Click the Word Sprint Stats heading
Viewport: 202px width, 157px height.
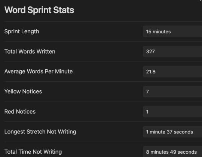[x=39, y=10]
